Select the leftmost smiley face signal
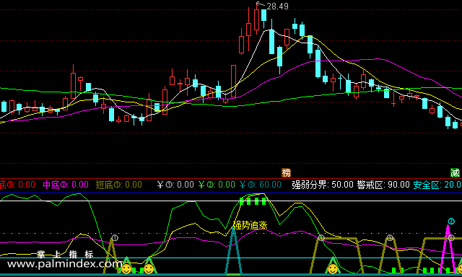Viewport: 462px width, 277px height. (127, 269)
